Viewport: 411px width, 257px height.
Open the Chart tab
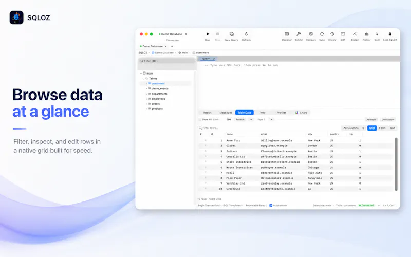[301, 113]
